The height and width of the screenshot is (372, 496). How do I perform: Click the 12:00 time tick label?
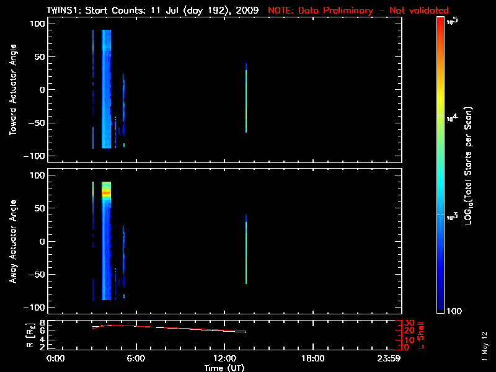(224, 359)
